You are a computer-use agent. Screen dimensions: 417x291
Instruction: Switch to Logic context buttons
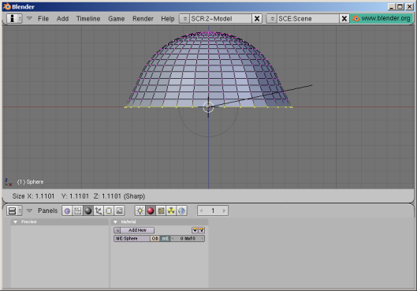67,211
